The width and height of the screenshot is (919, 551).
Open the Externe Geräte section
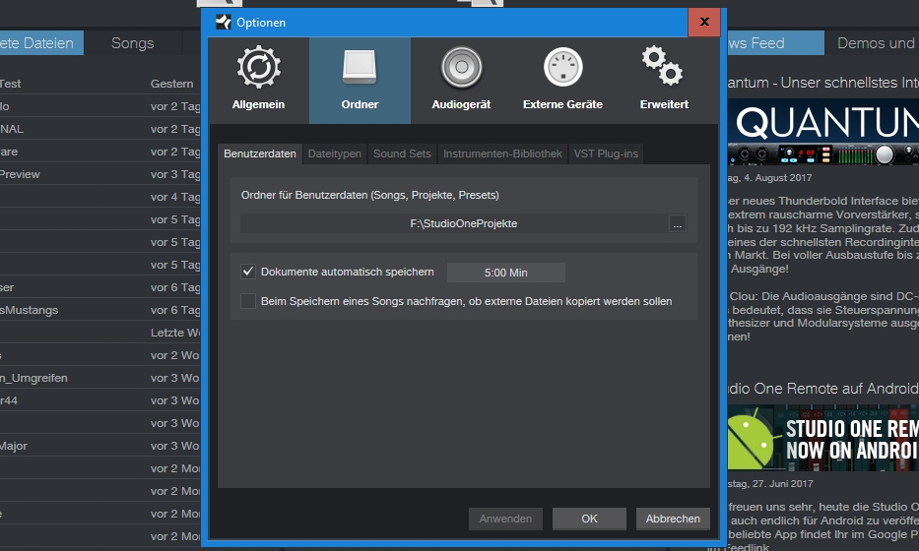tap(562, 81)
